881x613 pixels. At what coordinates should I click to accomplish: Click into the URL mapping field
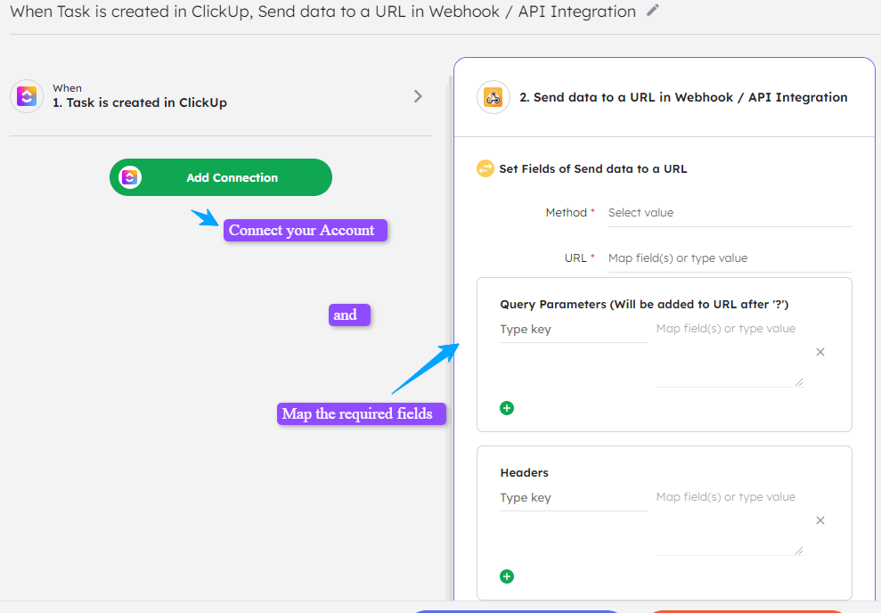click(x=729, y=257)
